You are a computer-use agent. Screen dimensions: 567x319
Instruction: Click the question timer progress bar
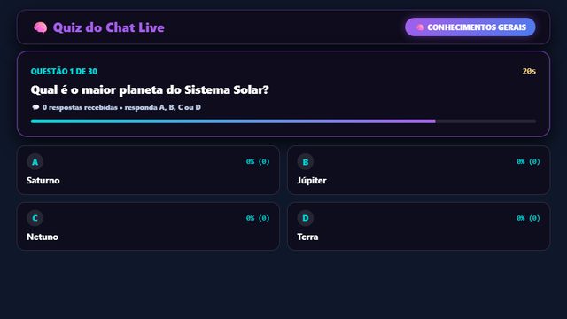pyautogui.click(x=283, y=121)
